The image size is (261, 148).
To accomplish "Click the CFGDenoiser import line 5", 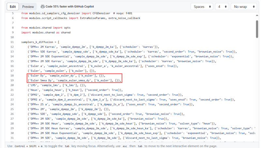I will (x=77, y=13).
